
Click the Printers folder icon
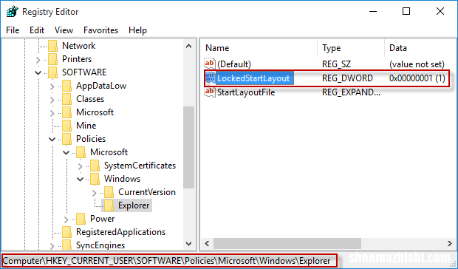[53, 59]
